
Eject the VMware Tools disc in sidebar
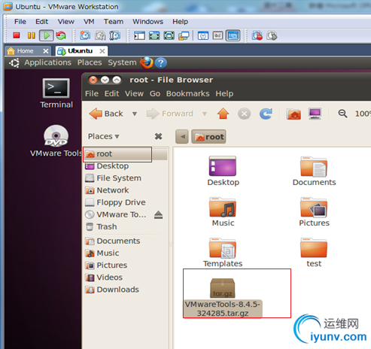click(x=159, y=215)
